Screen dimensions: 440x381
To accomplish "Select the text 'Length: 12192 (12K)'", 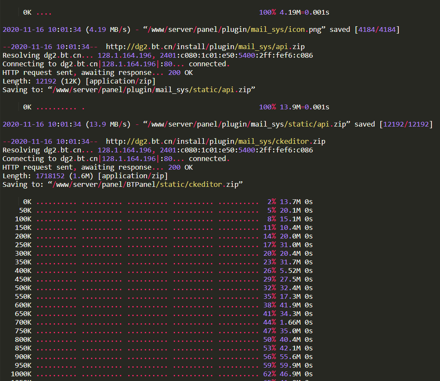I will click(42, 81).
